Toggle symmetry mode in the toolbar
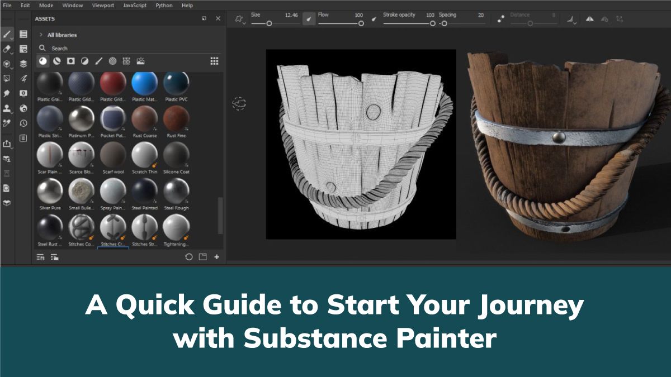 [589, 19]
